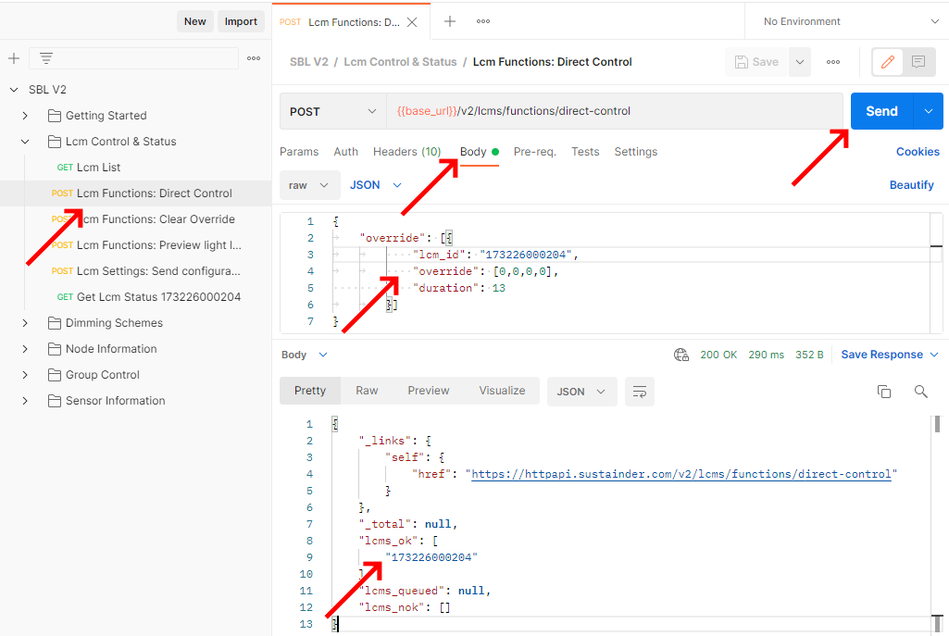The width and height of the screenshot is (949, 636).
Task: Collapse the Lcm Control & Status folder
Action: (25, 142)
